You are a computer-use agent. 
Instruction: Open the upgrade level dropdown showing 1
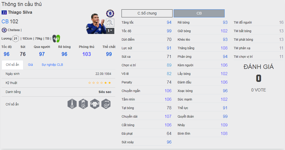click(x=110, y=31)
